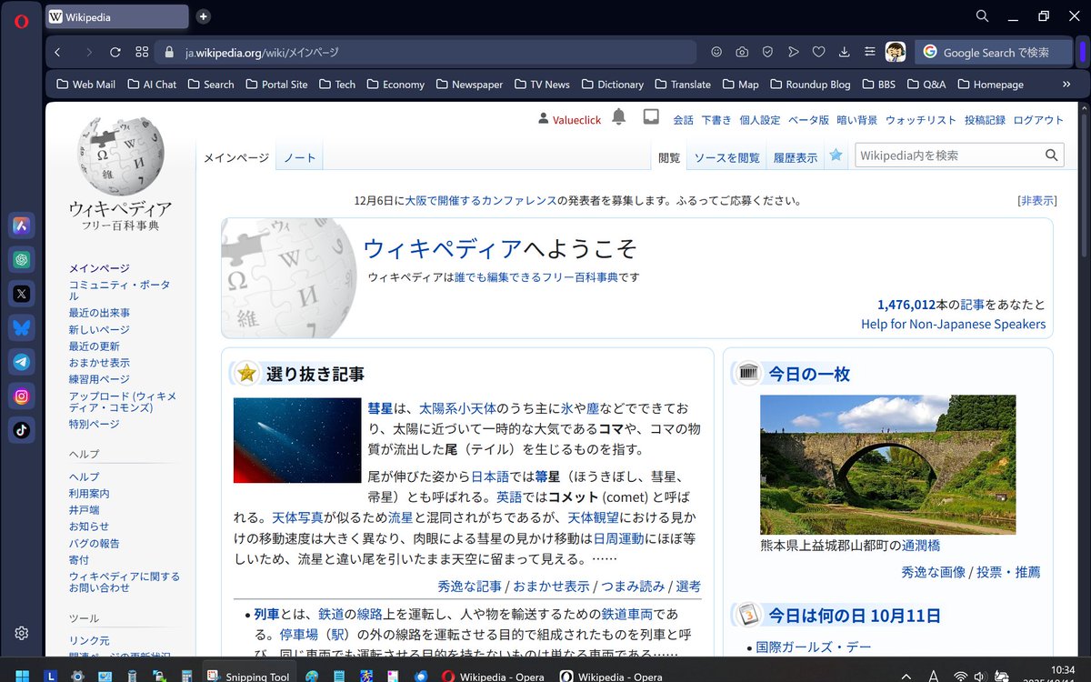1091x682 pixels.
Task: Open Telegram in the sidebar
Action: tap(22, 362)
